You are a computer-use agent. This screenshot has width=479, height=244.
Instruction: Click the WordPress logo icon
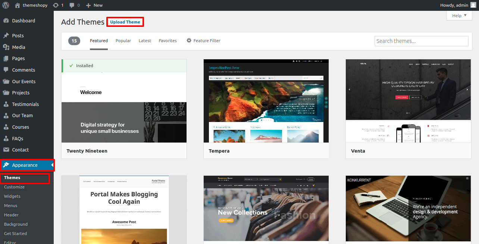(x=6, y=5)
